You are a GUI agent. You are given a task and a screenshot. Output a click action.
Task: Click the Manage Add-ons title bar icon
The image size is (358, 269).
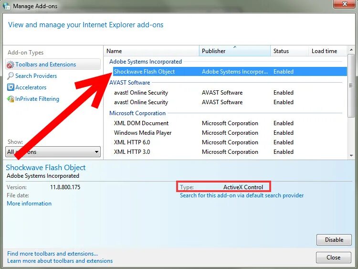[7, 6]
